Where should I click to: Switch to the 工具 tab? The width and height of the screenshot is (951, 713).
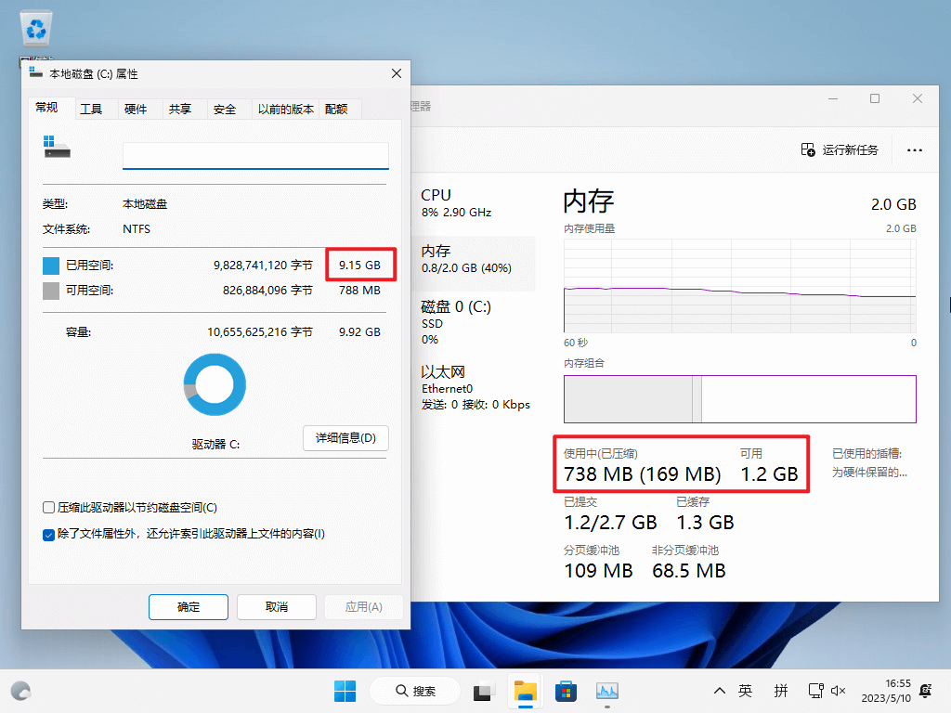click(92, 109)
